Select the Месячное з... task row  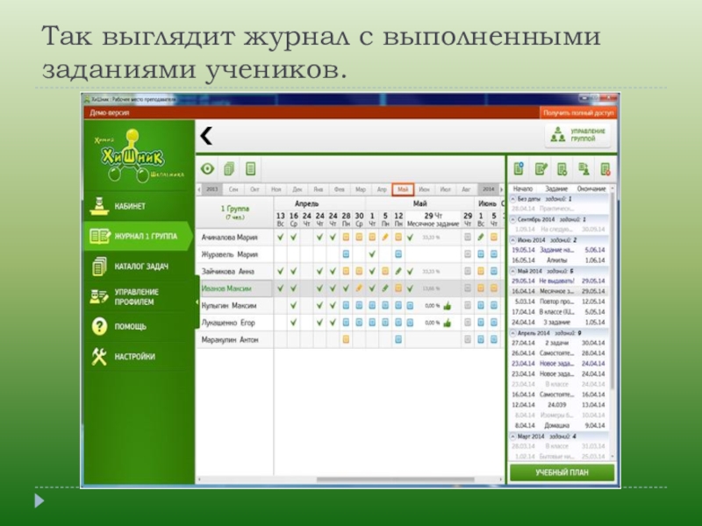(559, 291)
